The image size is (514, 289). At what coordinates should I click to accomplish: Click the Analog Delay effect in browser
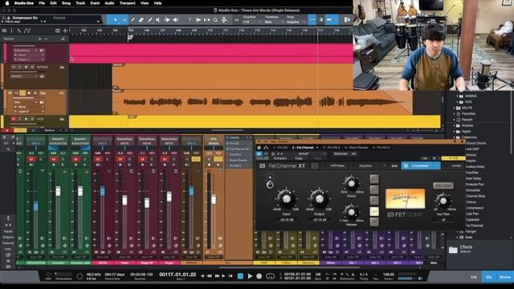coord(475,166)
